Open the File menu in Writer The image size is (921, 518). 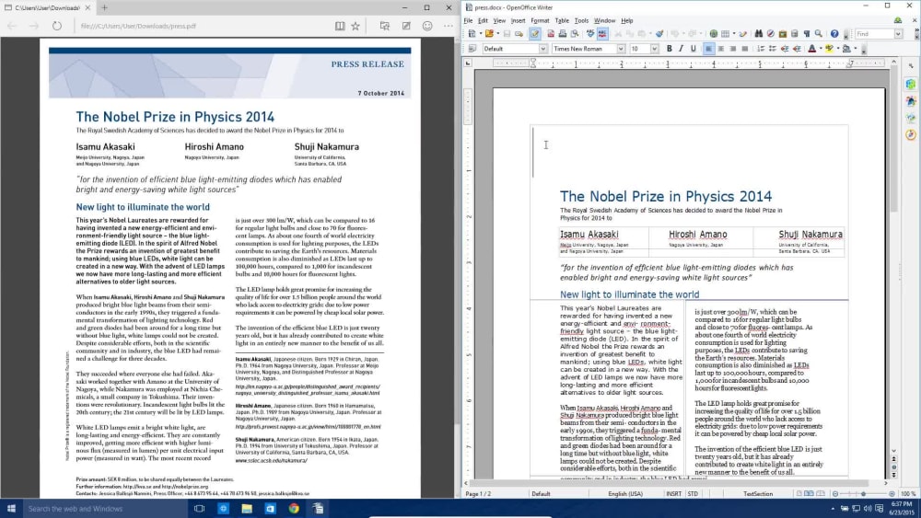(468, 20)
